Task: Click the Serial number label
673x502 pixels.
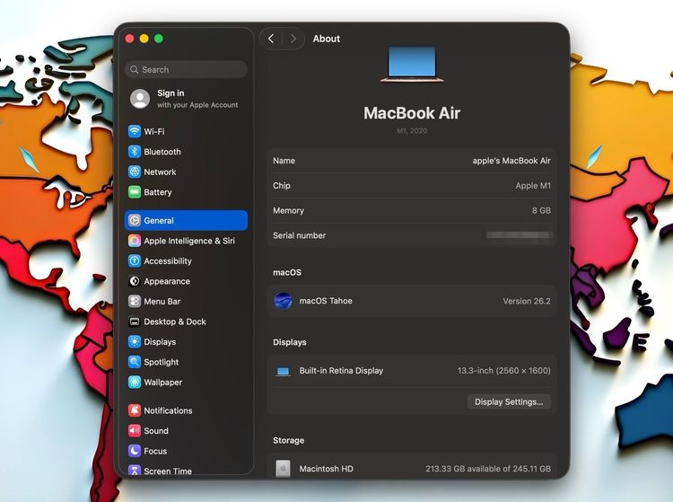Action: click(299, 235)
